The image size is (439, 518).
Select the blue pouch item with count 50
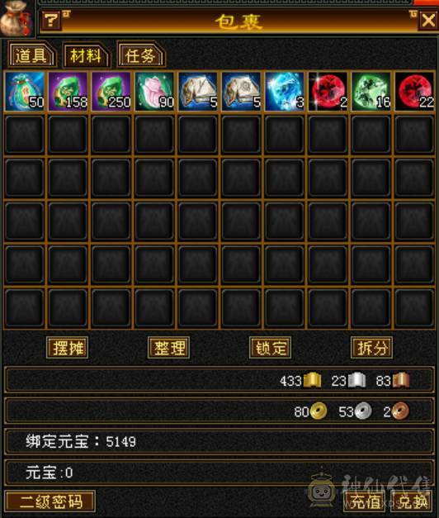25,92
